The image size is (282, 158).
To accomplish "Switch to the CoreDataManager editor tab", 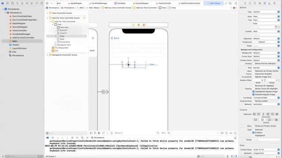I will click(98, 3).
